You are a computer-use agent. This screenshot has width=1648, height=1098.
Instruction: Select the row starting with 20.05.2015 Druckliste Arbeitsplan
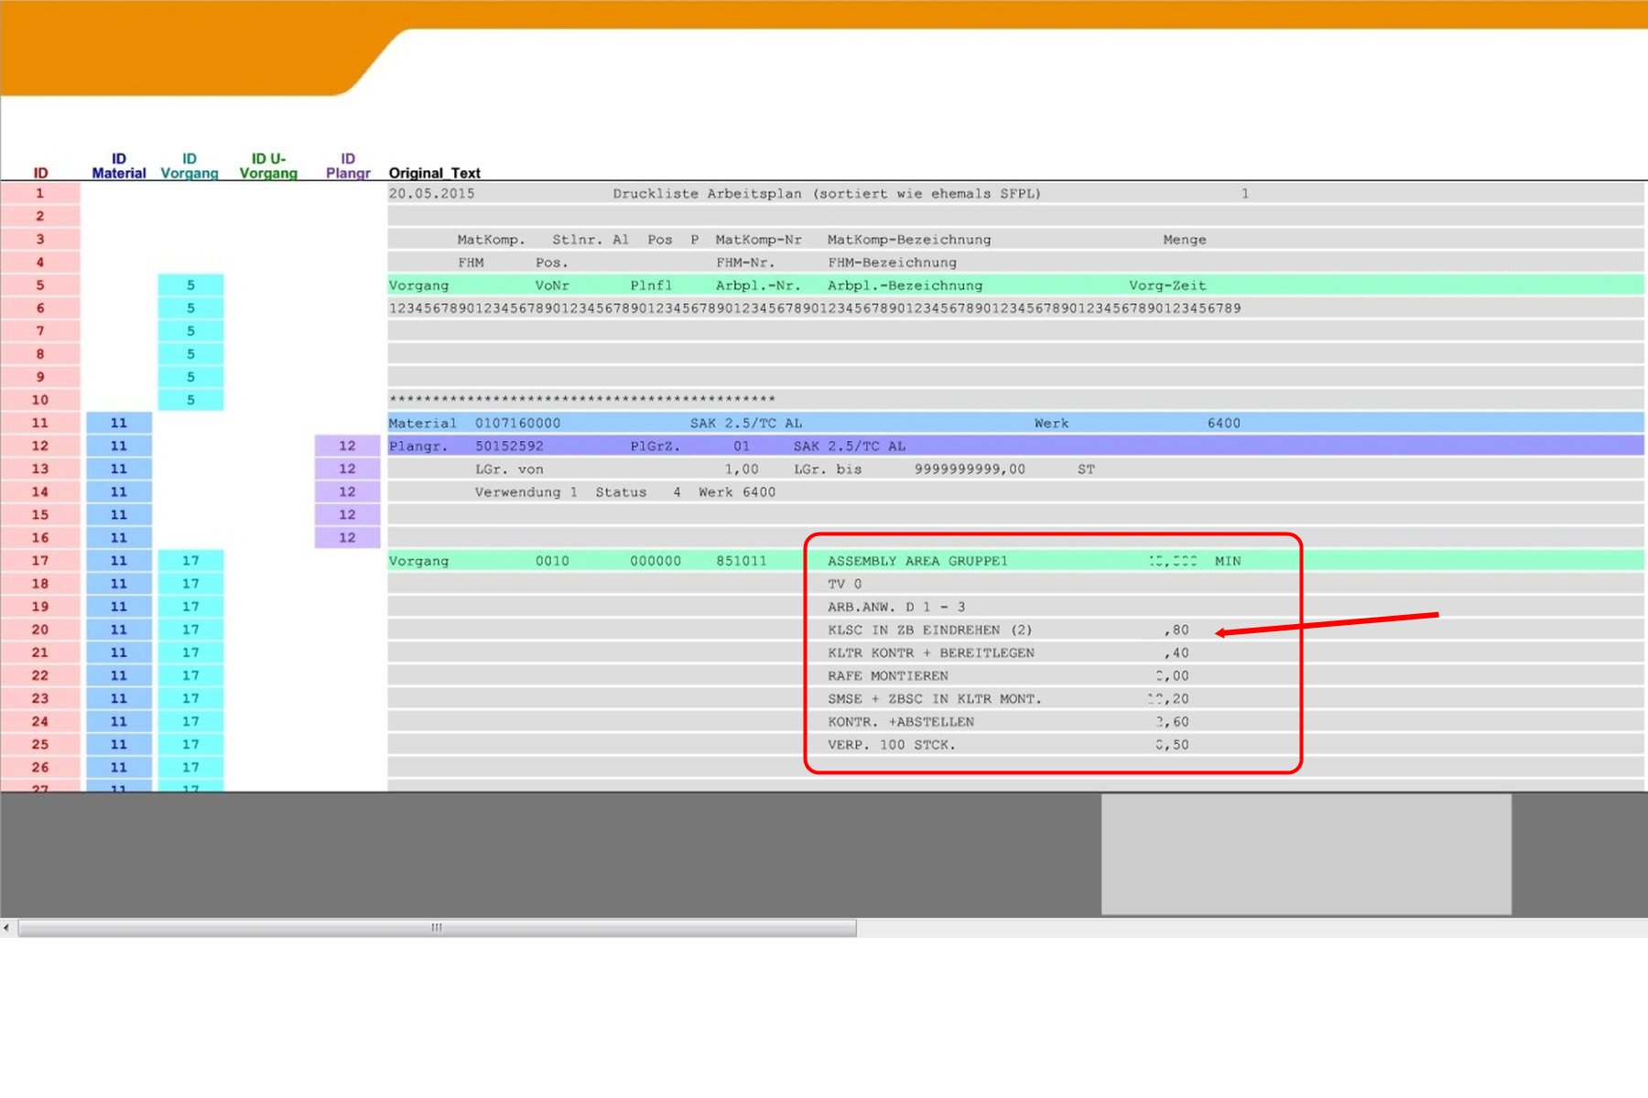(1015, 193)
